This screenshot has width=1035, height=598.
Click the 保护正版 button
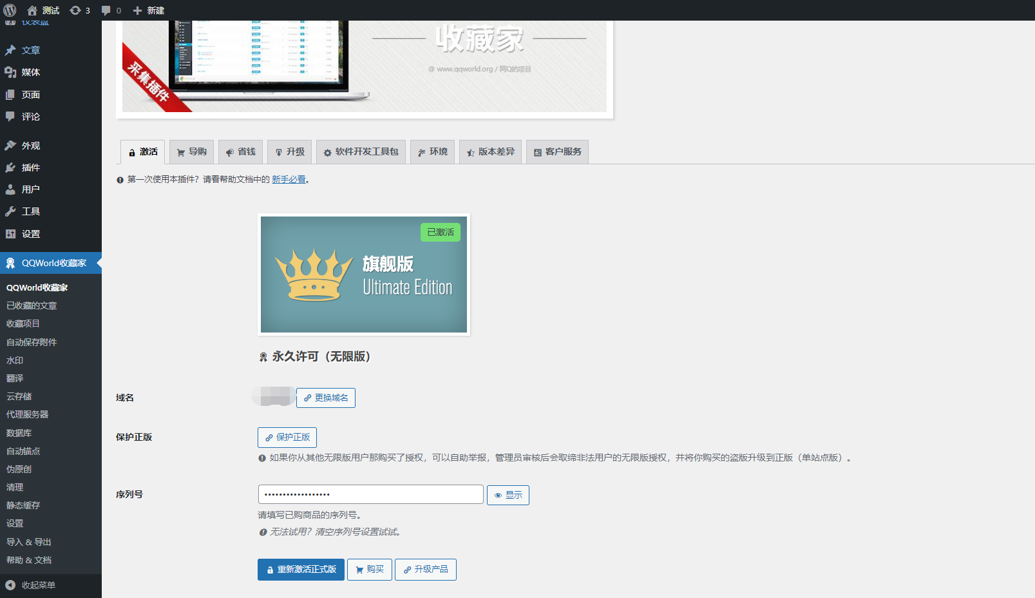coord(287,437)
